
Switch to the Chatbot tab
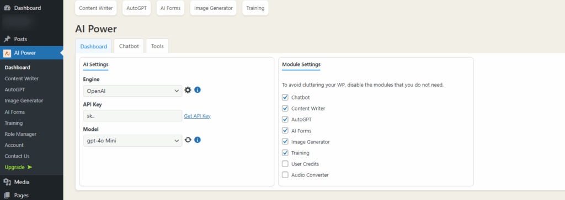click(129, 46)
